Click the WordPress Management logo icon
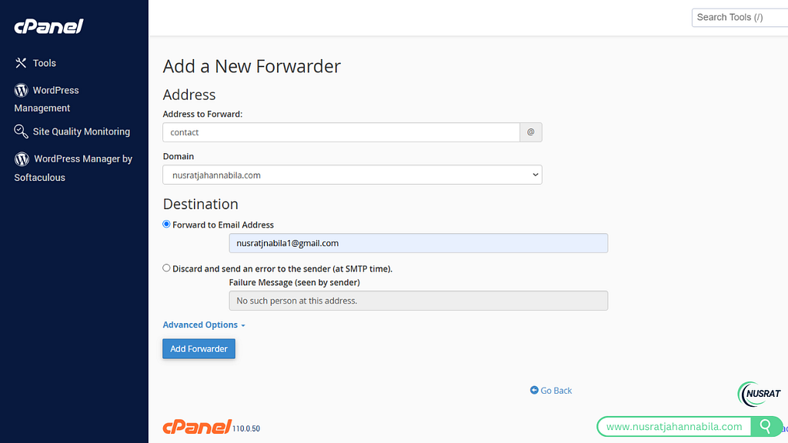This screenshot has width=788, height=443. click(x=21, y=91)
